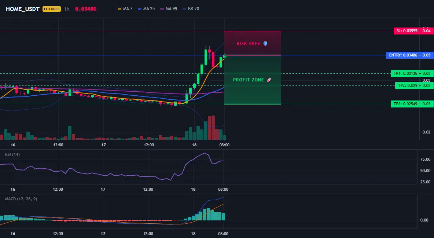Image resolution: width=434 pixels, height=238 pixels.
Task: Click the 0.02 price axis value
Action: pos(426,132)
